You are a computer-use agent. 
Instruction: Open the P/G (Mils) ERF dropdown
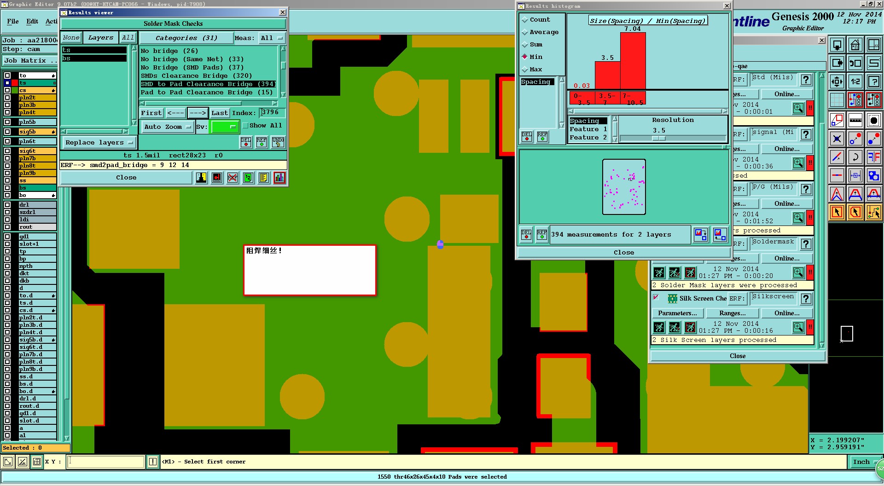(773, 189)
